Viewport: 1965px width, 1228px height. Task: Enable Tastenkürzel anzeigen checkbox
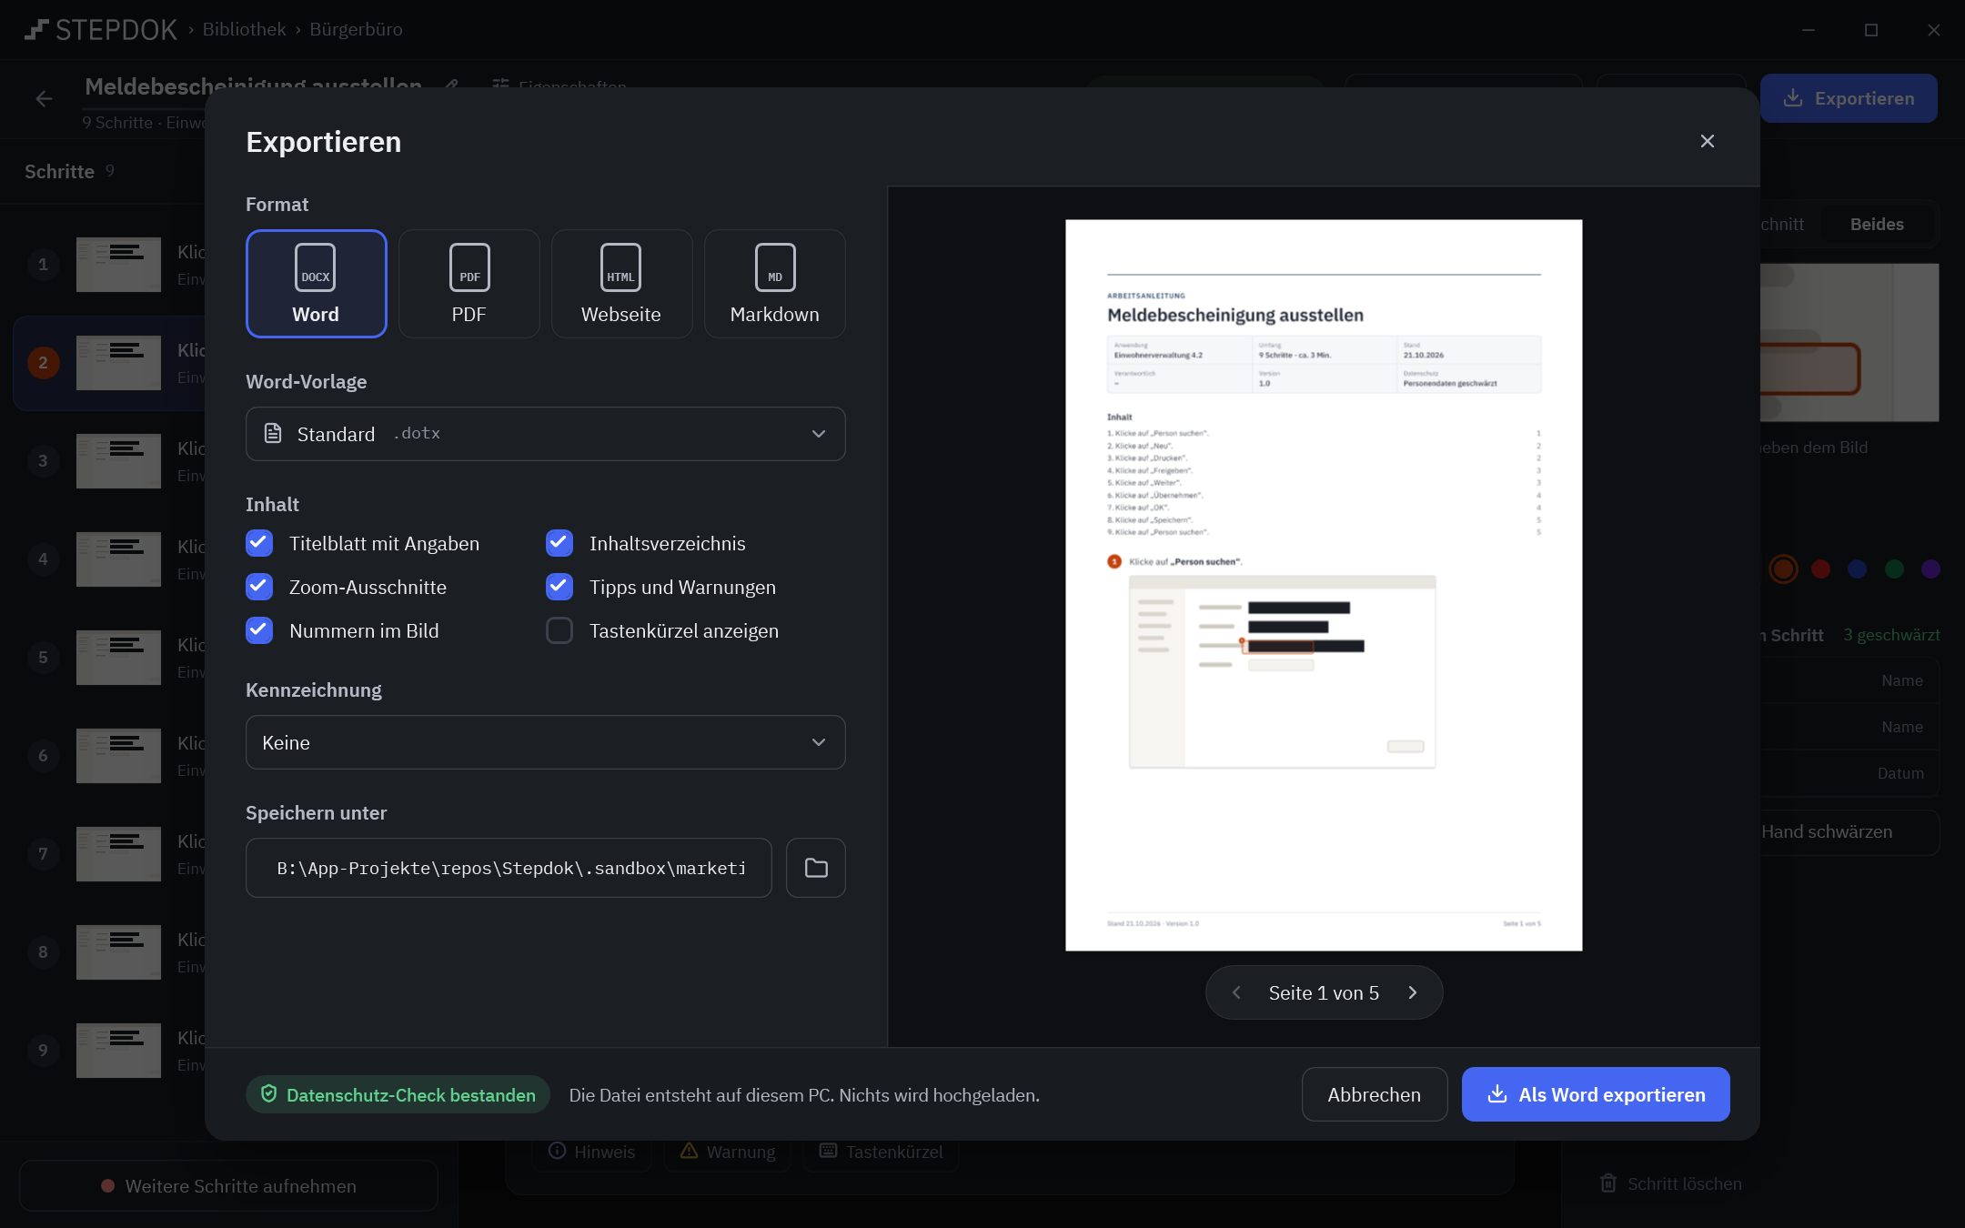(x=559, y=630)
